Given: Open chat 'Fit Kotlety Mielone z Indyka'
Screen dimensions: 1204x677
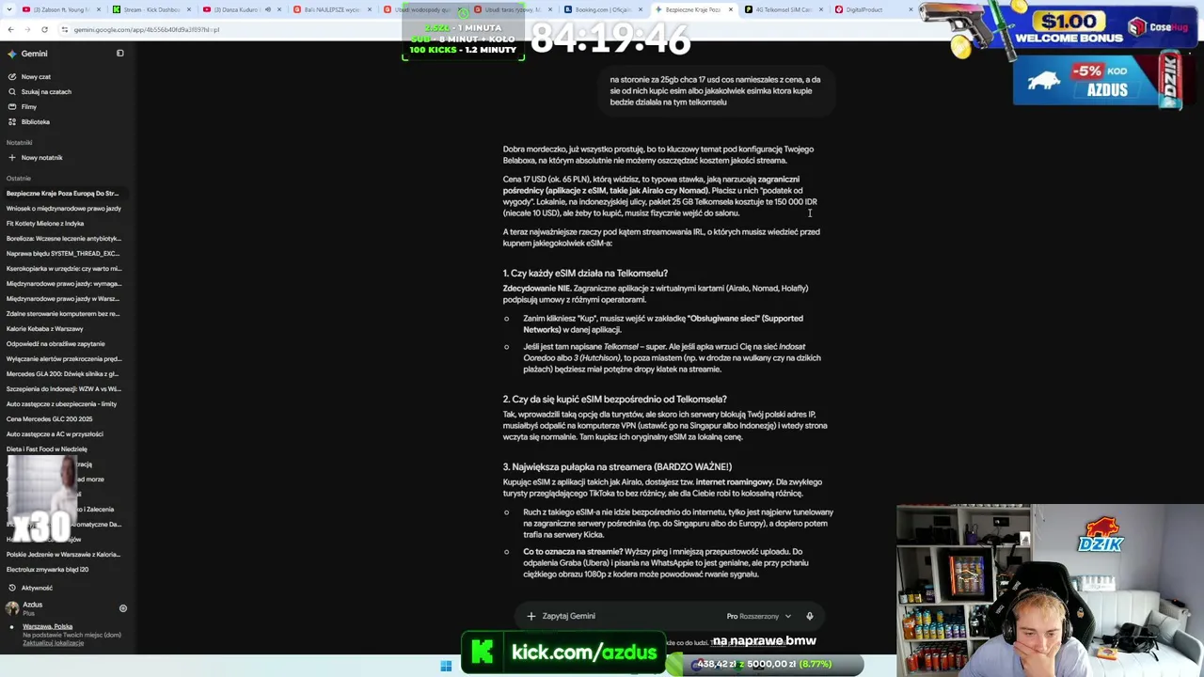Looking at the screenshot, I should [x=45, y=224].
